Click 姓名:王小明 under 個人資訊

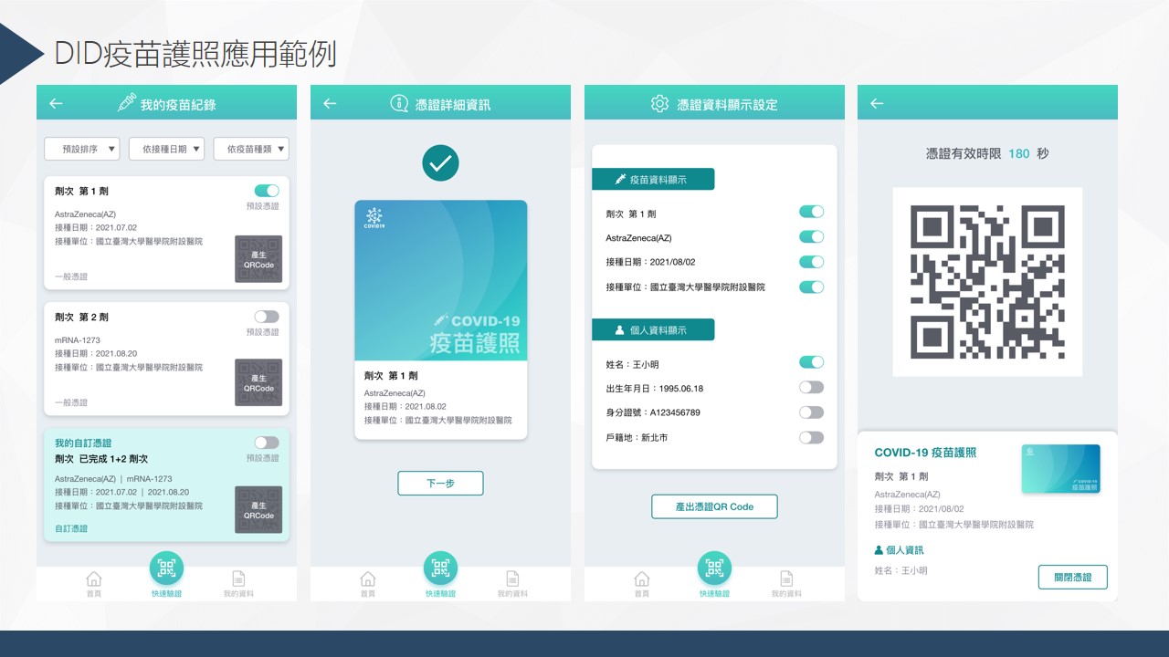pos(900,570)
